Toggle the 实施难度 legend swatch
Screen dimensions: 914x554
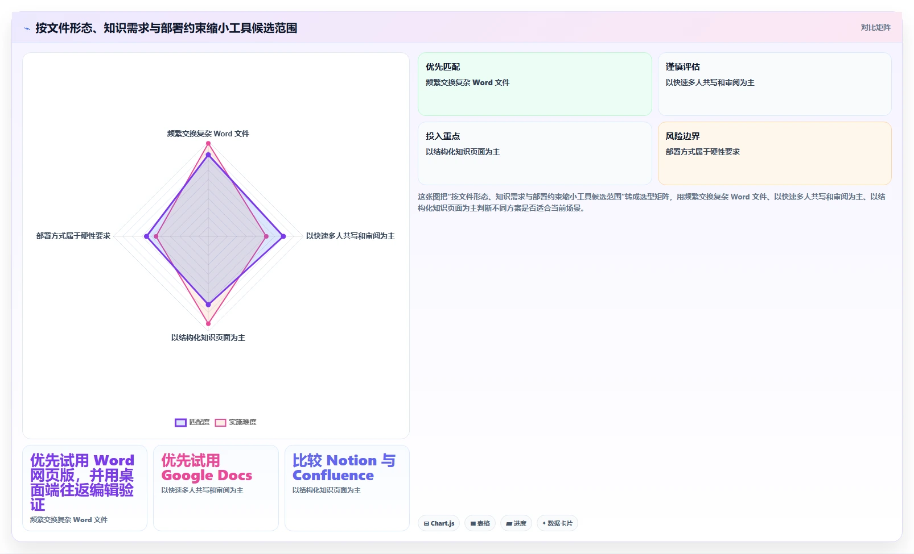(220, 422)
